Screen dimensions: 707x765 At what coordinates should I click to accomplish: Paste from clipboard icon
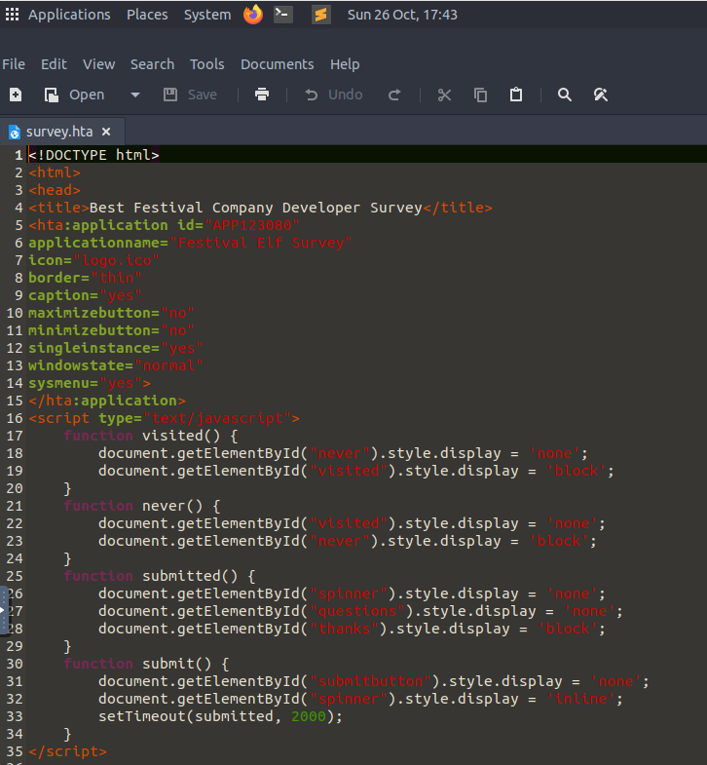point(516,95)
